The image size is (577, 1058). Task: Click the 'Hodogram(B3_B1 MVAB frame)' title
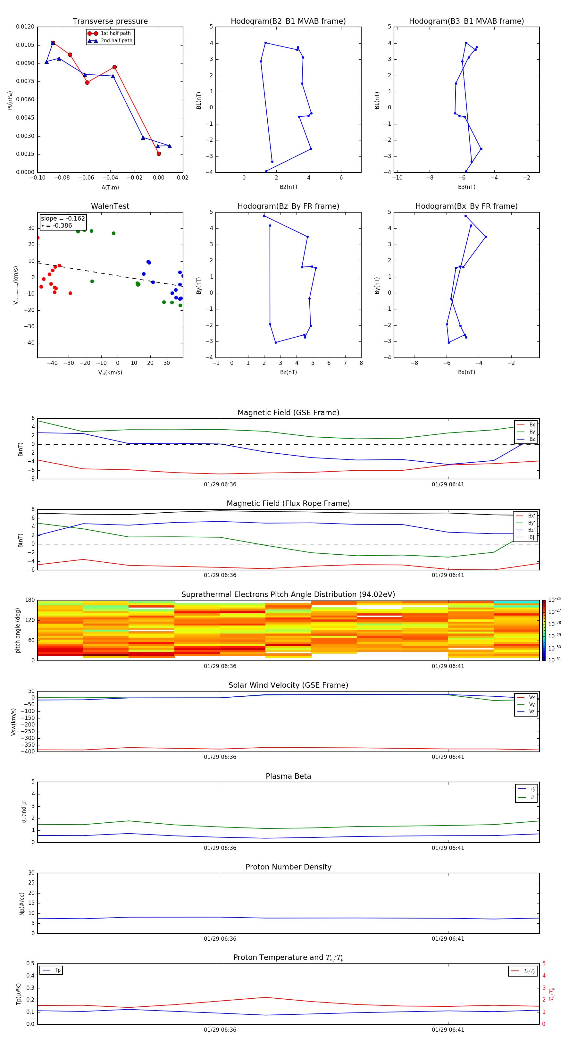466,21
